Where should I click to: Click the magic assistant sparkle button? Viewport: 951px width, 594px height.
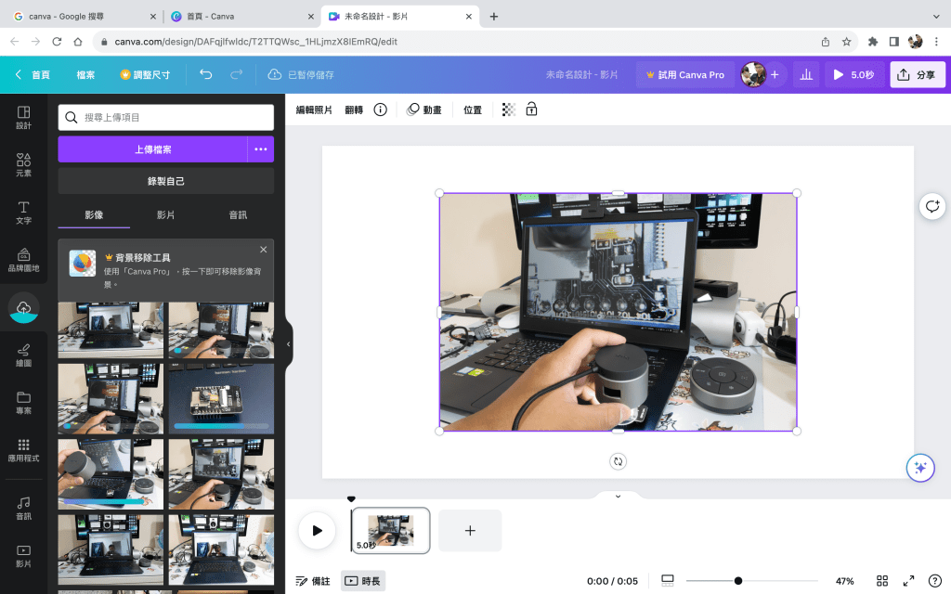coord(919,468)
